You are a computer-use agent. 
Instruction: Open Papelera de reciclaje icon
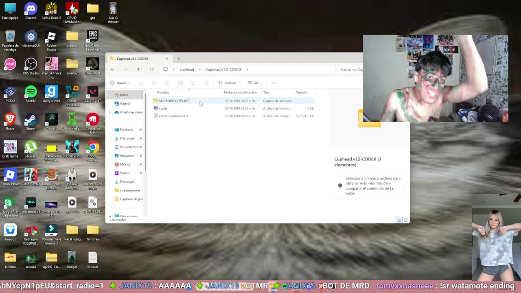click(x=10, y=41)
